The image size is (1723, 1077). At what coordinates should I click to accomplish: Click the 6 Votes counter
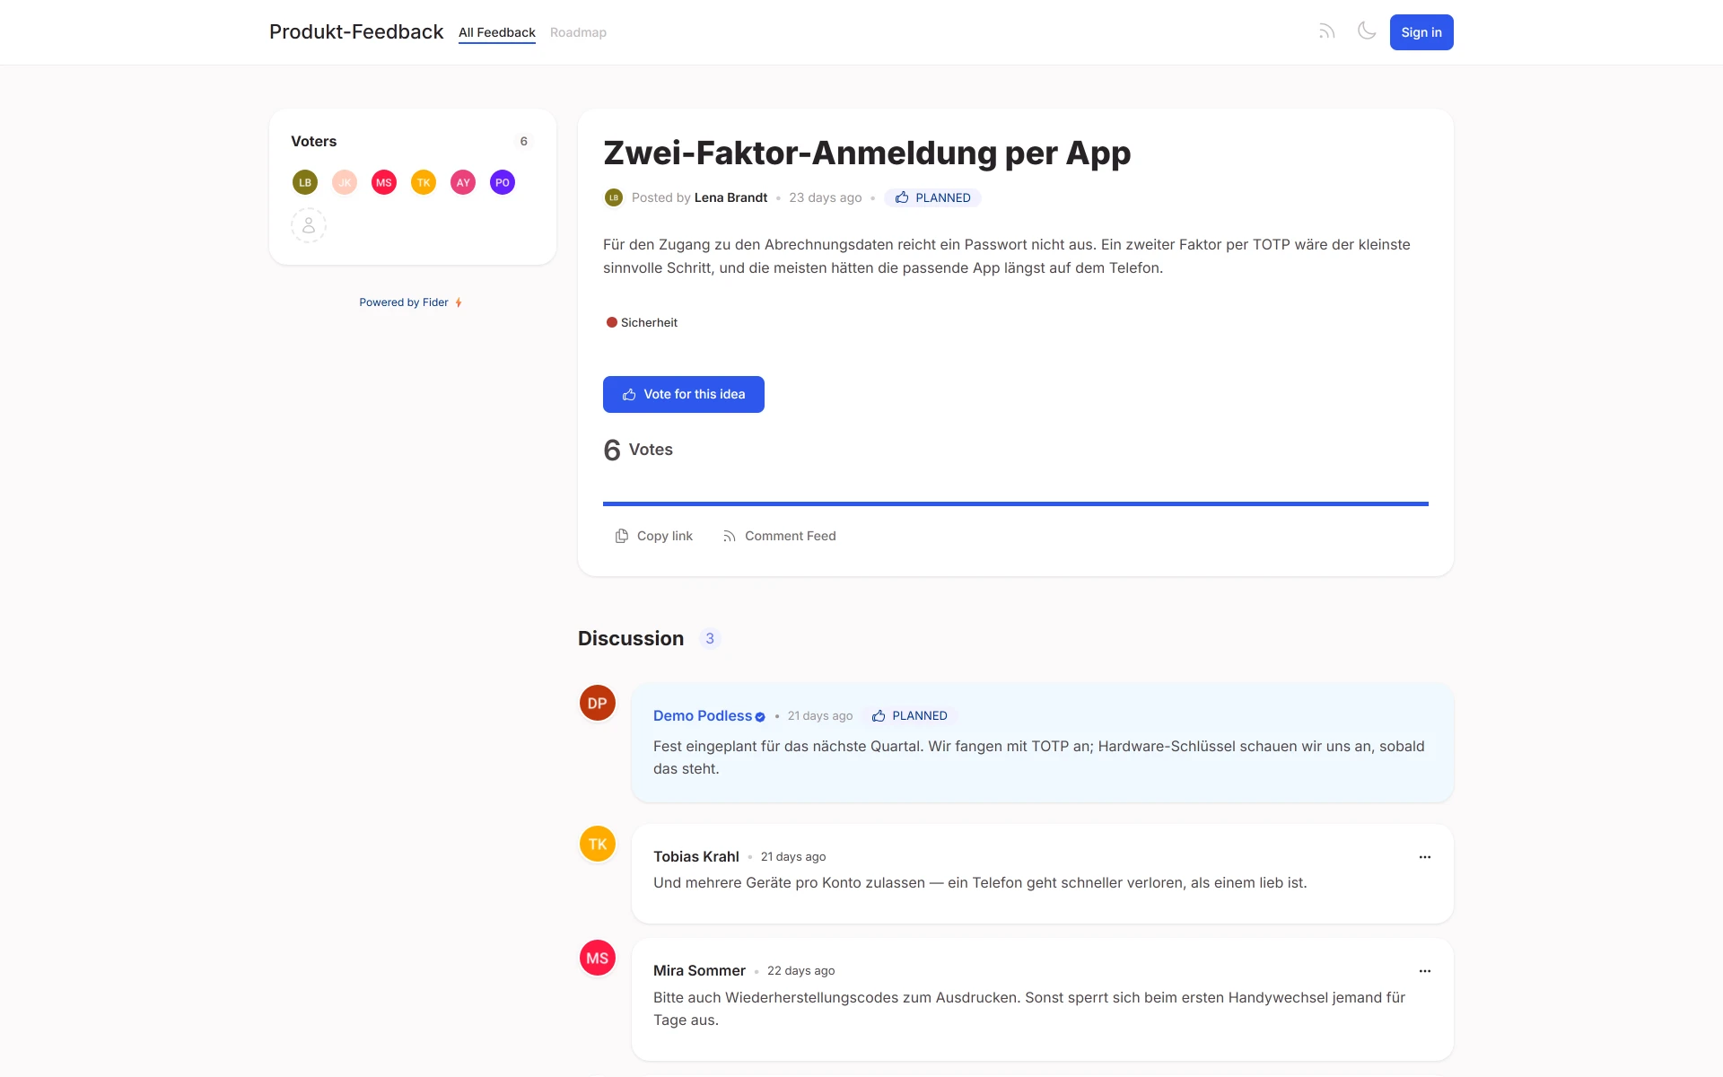638,450
